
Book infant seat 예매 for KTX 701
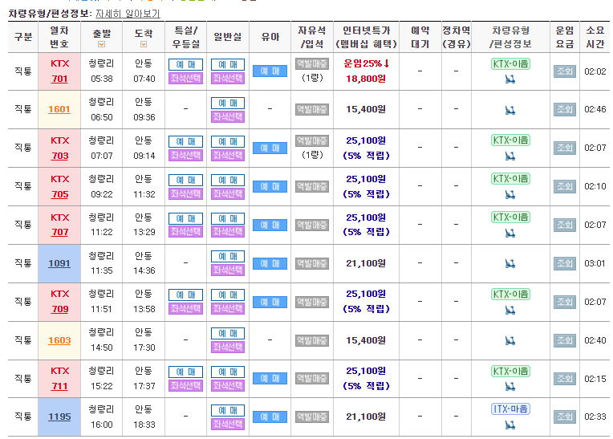tap(270, 71)
